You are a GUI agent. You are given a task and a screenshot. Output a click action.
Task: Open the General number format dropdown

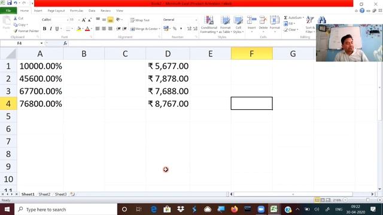click(196, 20)
